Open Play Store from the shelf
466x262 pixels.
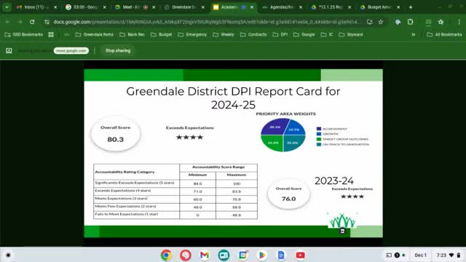click(262, 255)
